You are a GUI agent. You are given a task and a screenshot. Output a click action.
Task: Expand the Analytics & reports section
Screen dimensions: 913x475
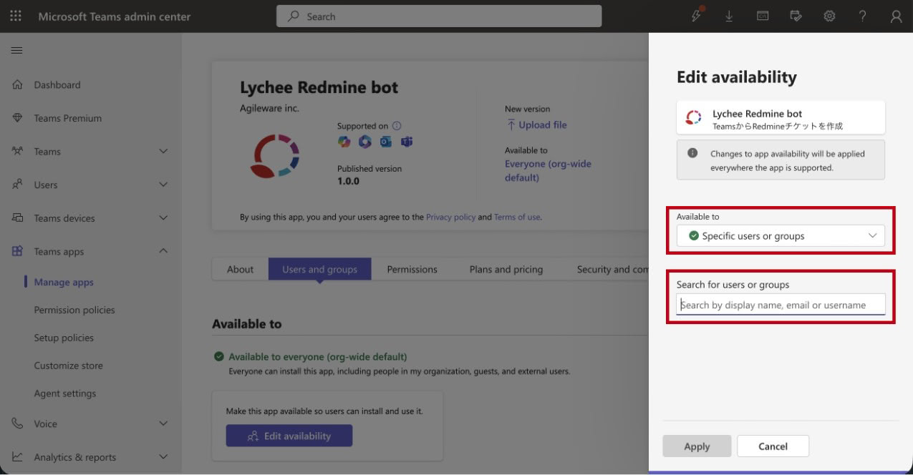point(163,457)
